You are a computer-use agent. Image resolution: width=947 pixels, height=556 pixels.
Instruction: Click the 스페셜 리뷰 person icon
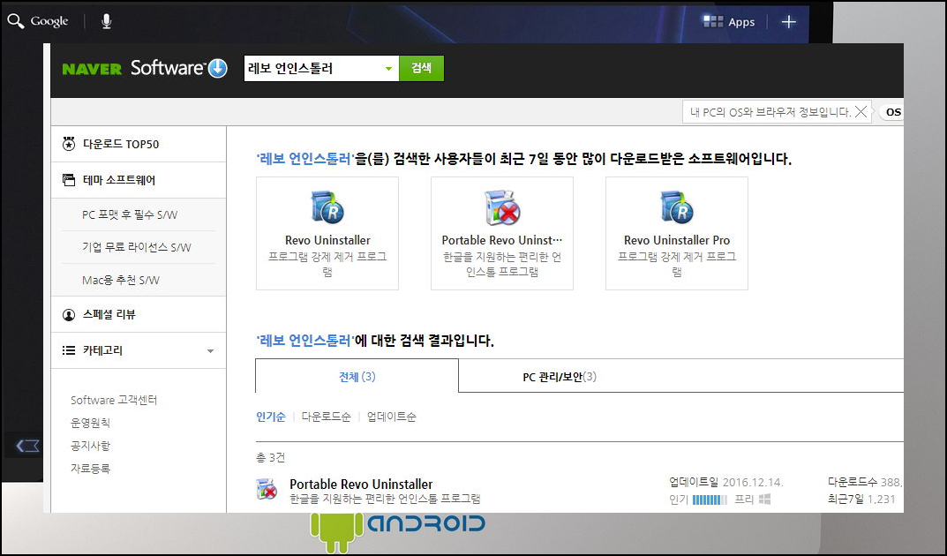(x=69, y=314)
